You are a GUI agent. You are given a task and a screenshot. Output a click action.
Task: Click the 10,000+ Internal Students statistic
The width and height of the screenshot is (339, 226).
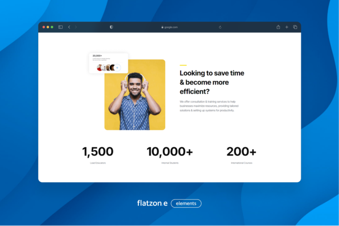pyautogui.click(x=169, y=152)
